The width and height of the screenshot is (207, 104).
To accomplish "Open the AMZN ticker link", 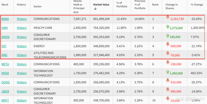I will point(5,37).
